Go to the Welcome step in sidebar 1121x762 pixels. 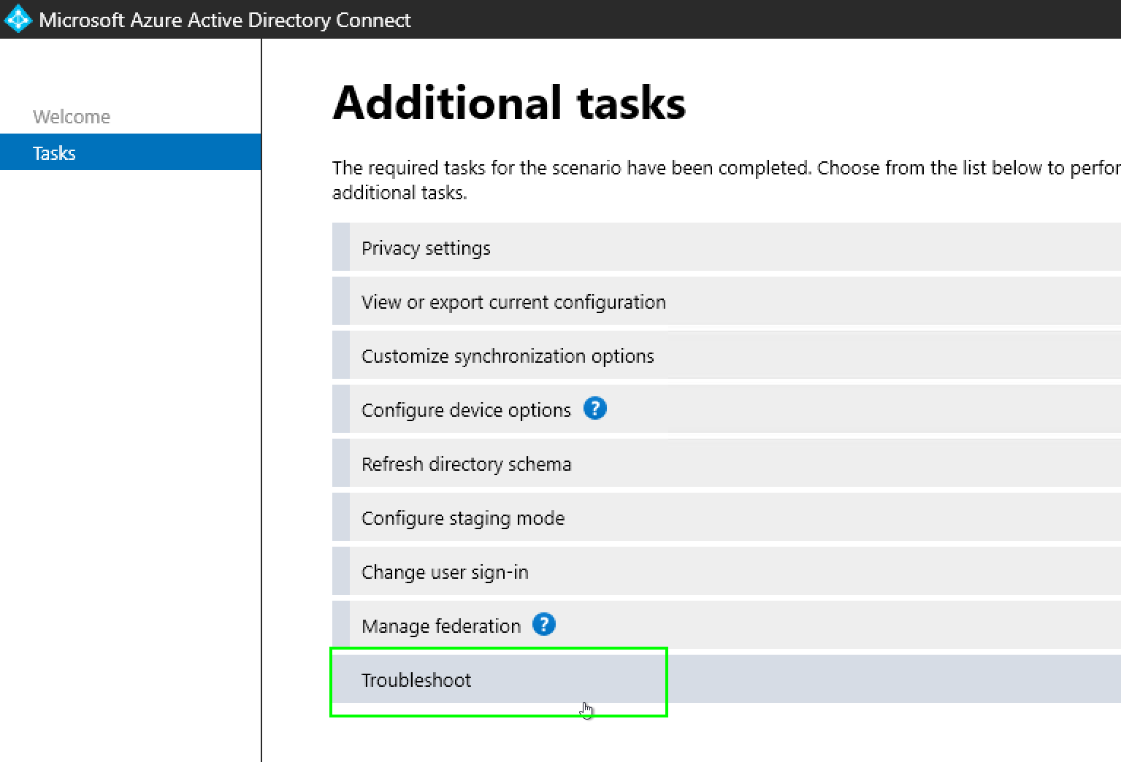pos(72,117)
